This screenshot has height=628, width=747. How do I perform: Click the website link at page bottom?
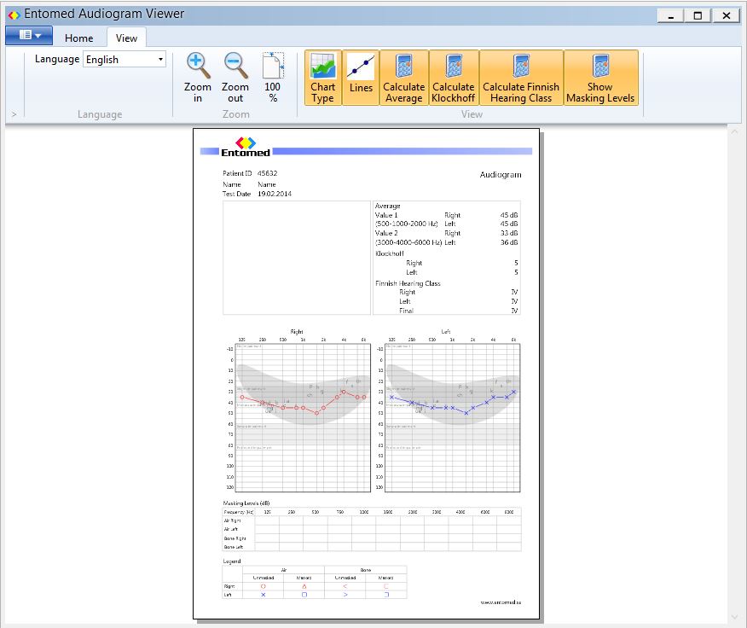pyautogui.click(x=501, y=602)
